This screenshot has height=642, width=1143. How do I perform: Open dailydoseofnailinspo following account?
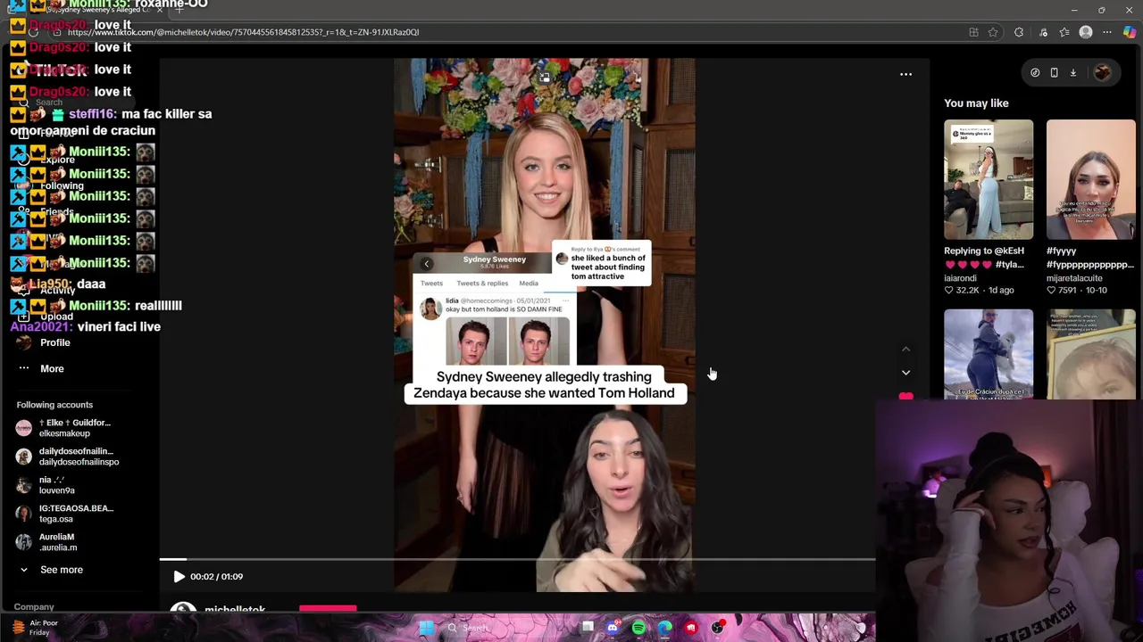point(68,457)
